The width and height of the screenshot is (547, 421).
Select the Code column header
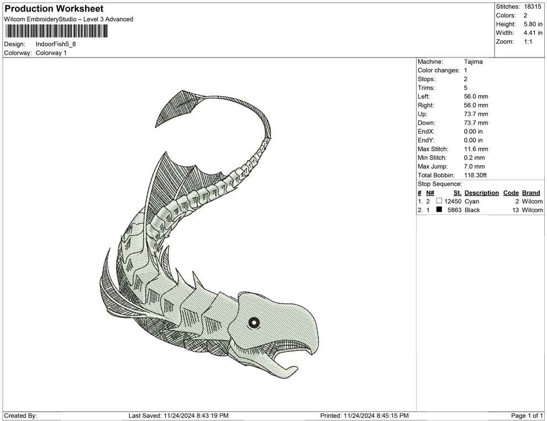tap(511, 193)
